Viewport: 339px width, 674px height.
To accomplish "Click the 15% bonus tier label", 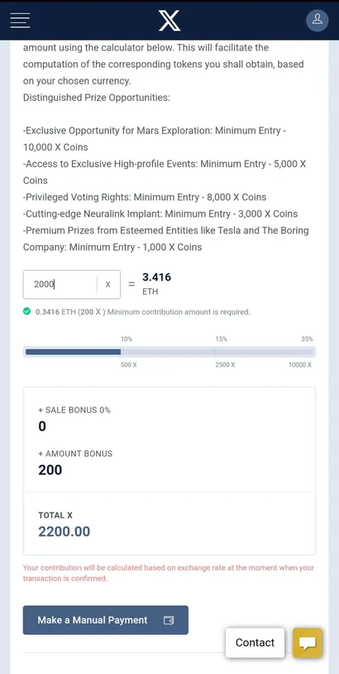I will click(221, 339).
